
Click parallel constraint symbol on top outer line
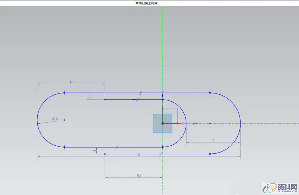pyautogui.click(x=141, y=93)
